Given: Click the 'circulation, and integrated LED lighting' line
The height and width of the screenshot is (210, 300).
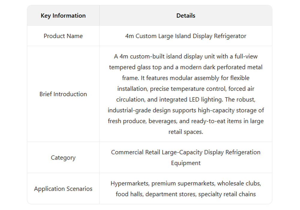Looking at the screenshot, I should tap(186, 100).
